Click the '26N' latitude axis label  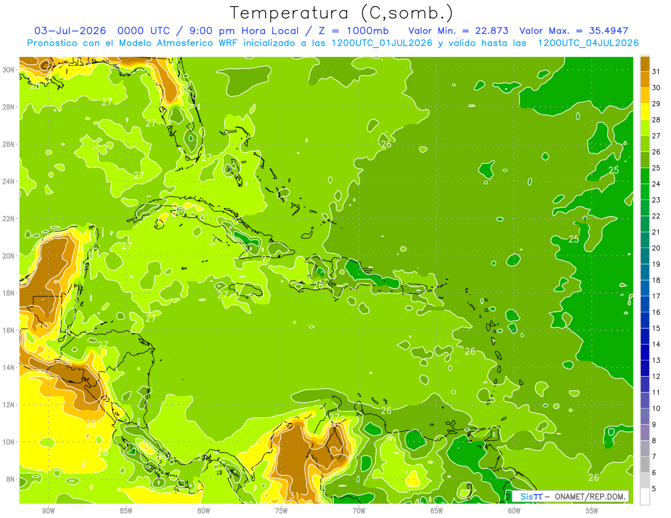coord(10,144)
